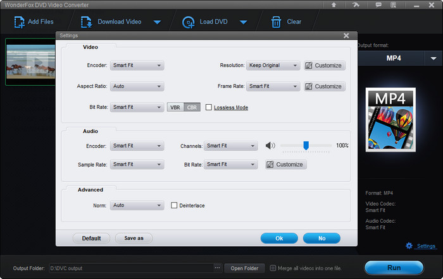Image resolution: width=443 pixels, height=279 pixels.
Task: Open the Download Video menu arrow
Action: click(157, 23)
